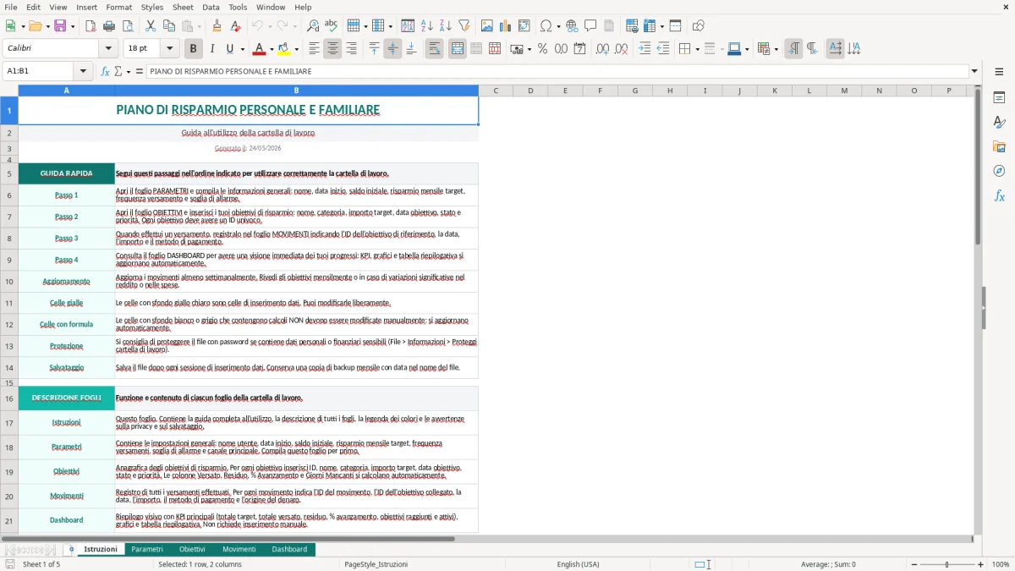
Task: Clear direct formatting
Action: pyautogui.click(x=235, y=26)
